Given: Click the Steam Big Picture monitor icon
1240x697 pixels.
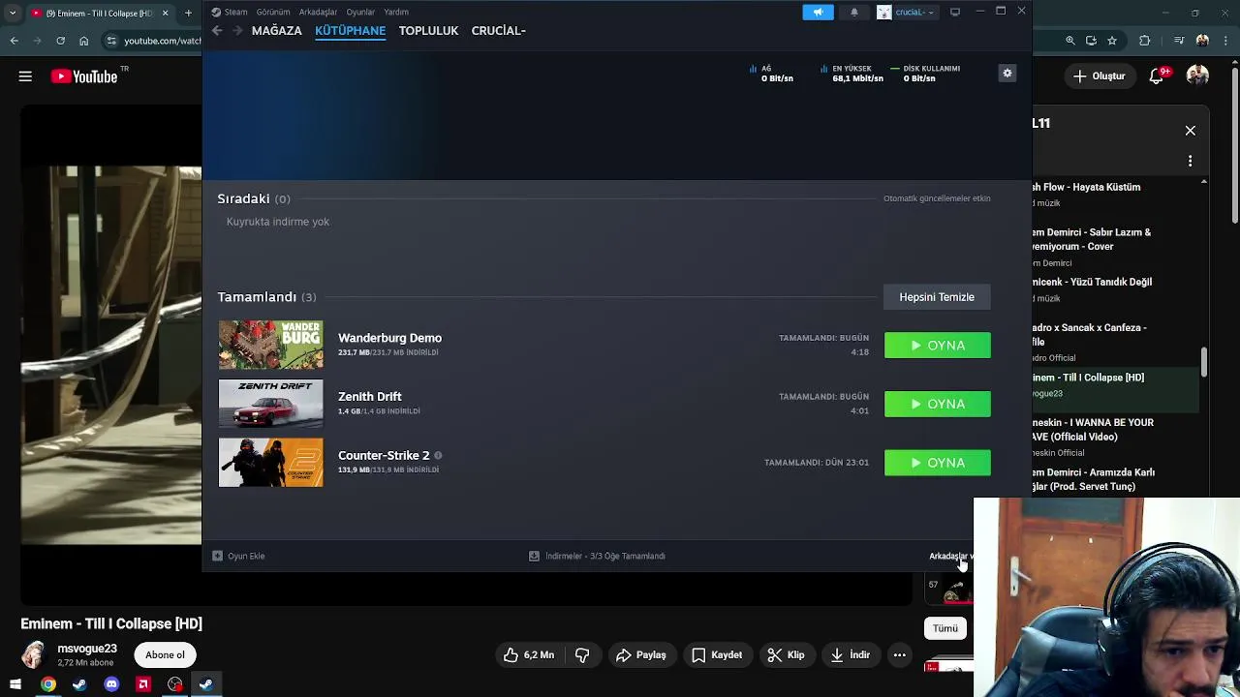Looking at the screenshot, I should point(955,12).
